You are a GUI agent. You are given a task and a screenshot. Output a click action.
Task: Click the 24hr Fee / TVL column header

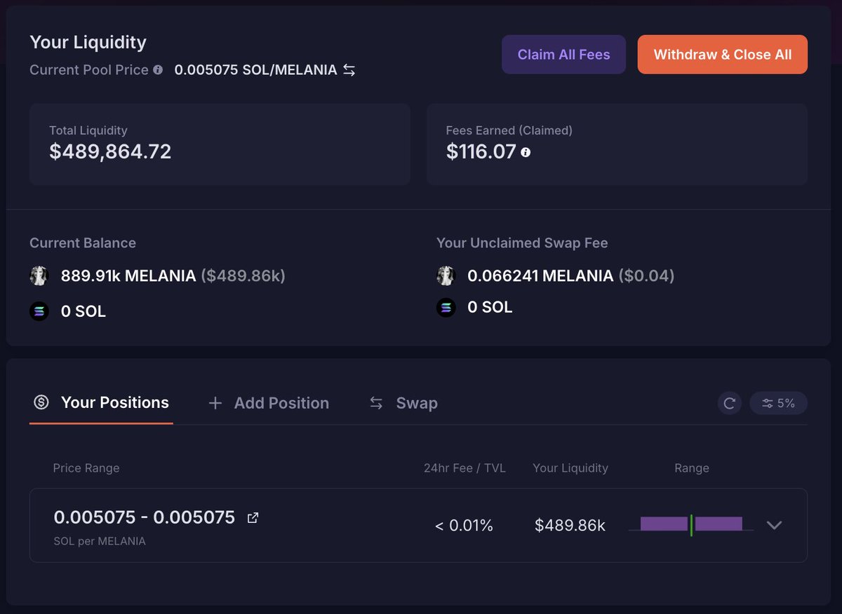point(465,468)
